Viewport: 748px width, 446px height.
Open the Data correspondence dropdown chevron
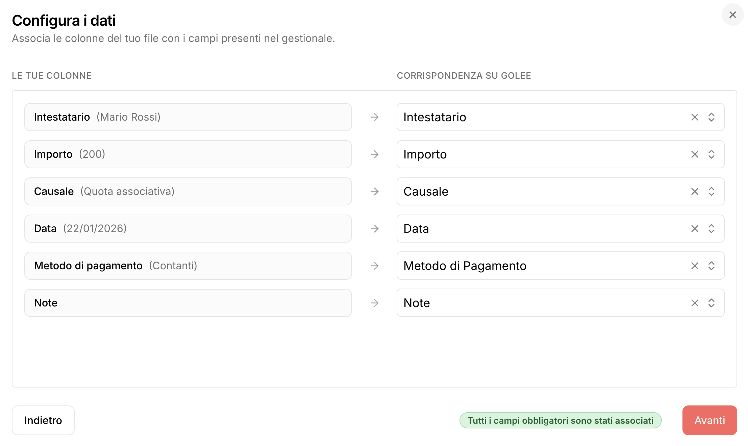point(711,229)
